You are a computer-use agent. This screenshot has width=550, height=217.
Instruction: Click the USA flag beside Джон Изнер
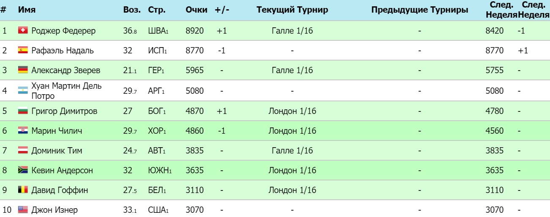[23, 210]
